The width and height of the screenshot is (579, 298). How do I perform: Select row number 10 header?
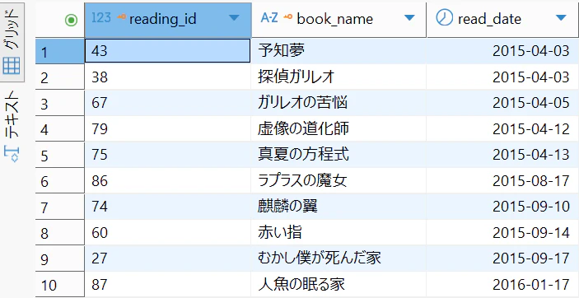[60, 285]
